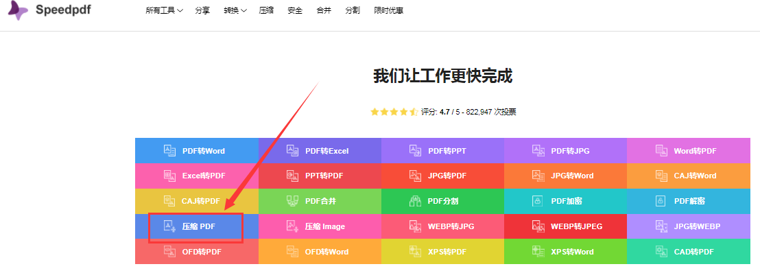Click the heading 我们让工作更快完成
The image size is (760, 273).
click(442, 76)
